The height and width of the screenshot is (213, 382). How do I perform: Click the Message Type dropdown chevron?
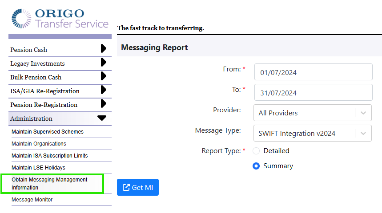coord(363,133)
